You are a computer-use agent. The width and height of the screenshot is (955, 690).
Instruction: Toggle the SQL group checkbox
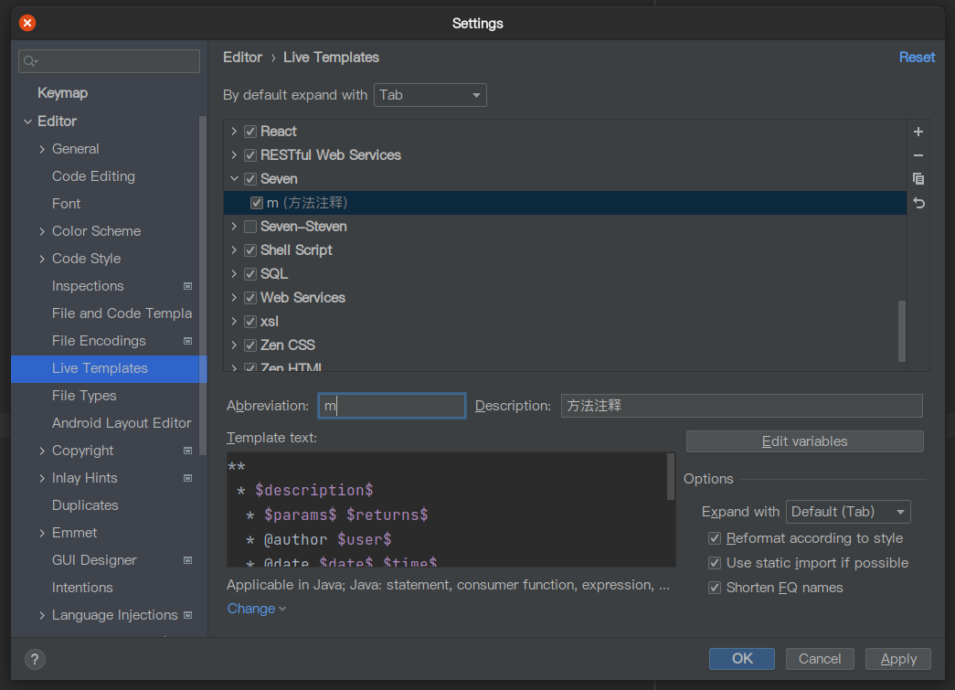[250, 274]
